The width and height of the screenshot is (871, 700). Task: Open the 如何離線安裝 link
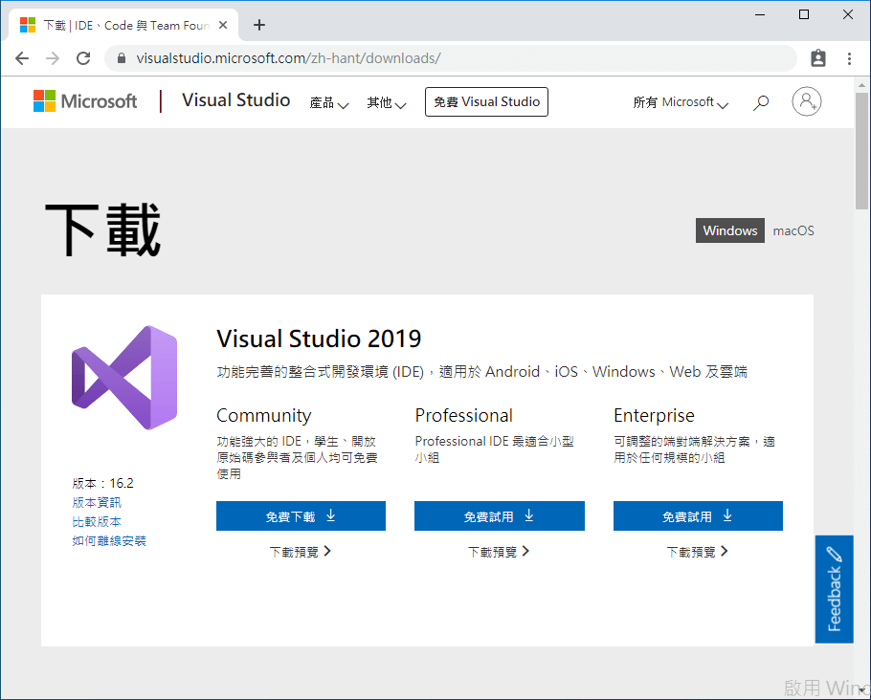(109, 540)
